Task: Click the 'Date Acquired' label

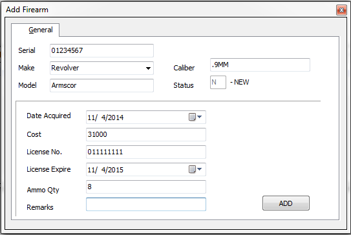Action: 48,116
